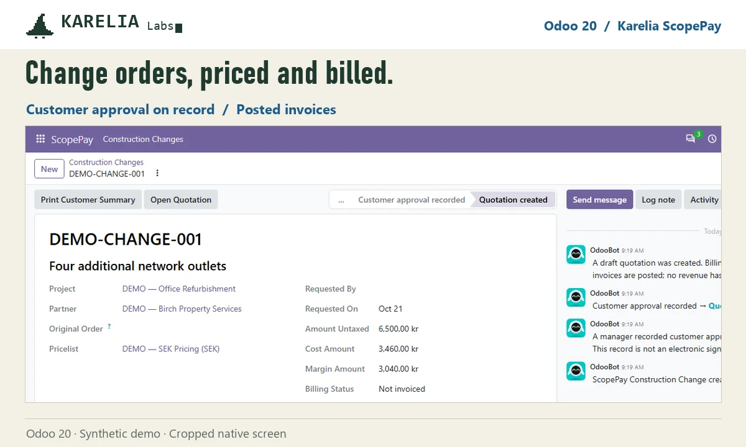Click Four additional network outlets title
The height and width of the screenshot is (447, 746).
click(138, 266)
